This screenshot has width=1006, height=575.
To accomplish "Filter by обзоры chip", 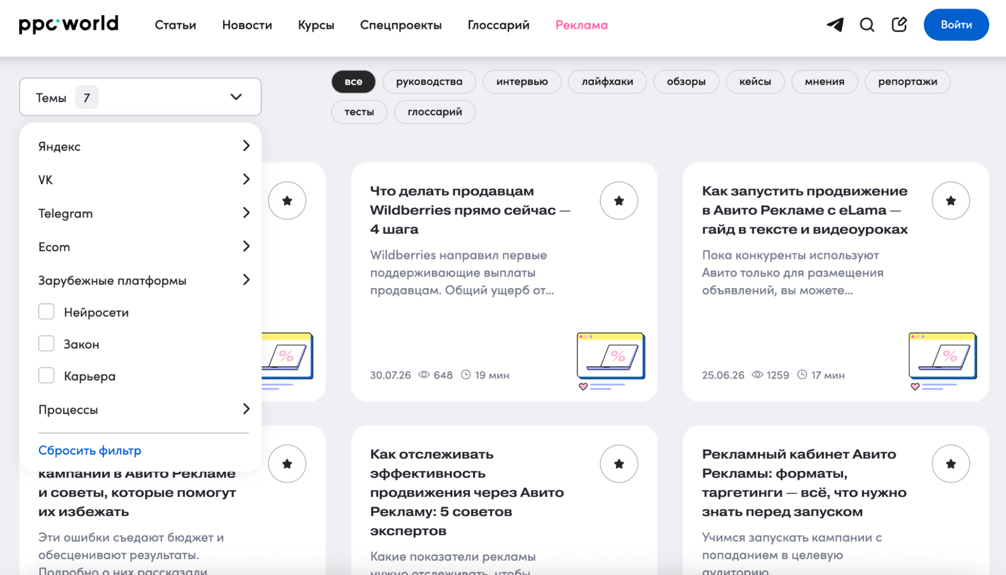I will click(x=686, y=81).
